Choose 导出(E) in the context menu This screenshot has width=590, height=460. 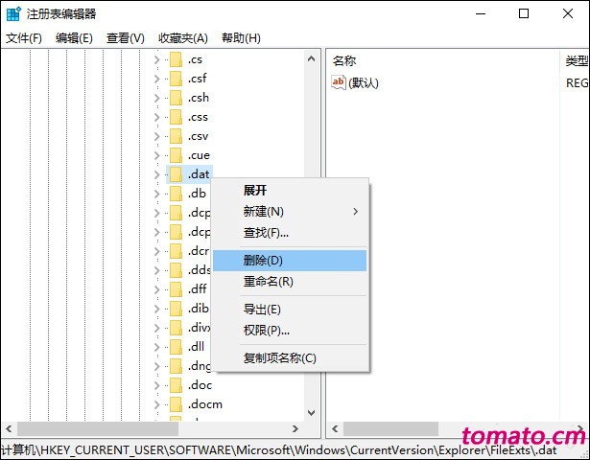(x=290, y=310)
